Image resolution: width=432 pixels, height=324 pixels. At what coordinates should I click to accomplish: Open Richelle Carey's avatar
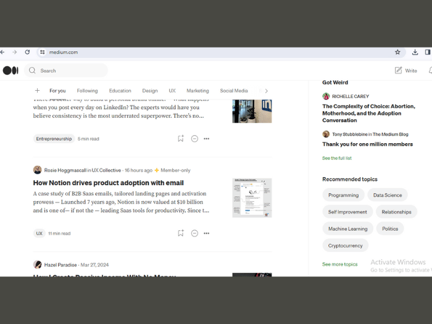[326, 96]
